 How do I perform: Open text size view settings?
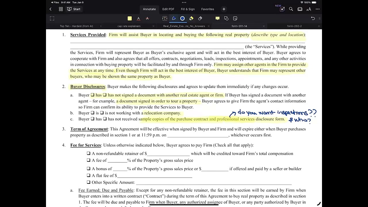[309, 9]
